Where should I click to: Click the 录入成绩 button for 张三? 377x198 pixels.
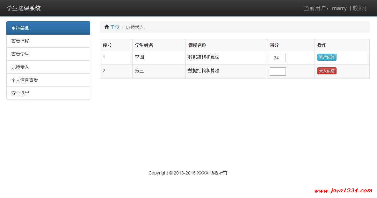coord(327,71)
